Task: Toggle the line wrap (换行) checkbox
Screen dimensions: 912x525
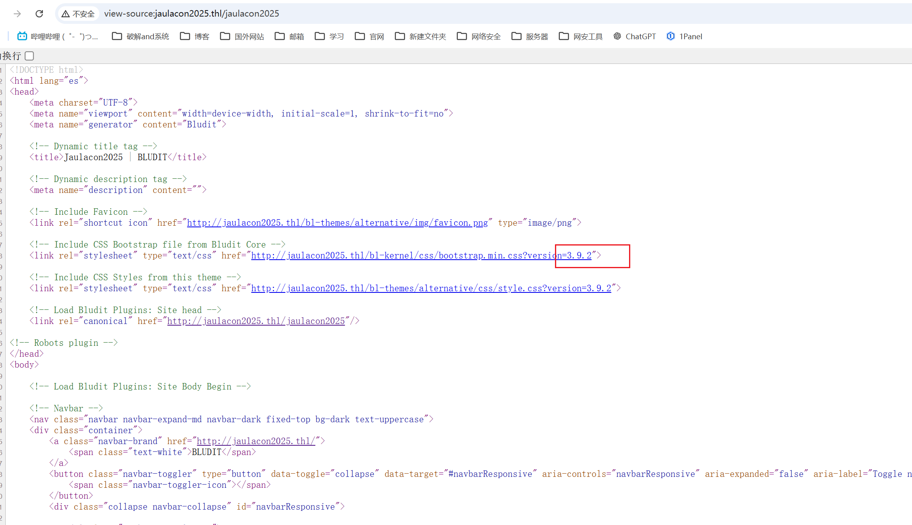Action: coord(30,56)
